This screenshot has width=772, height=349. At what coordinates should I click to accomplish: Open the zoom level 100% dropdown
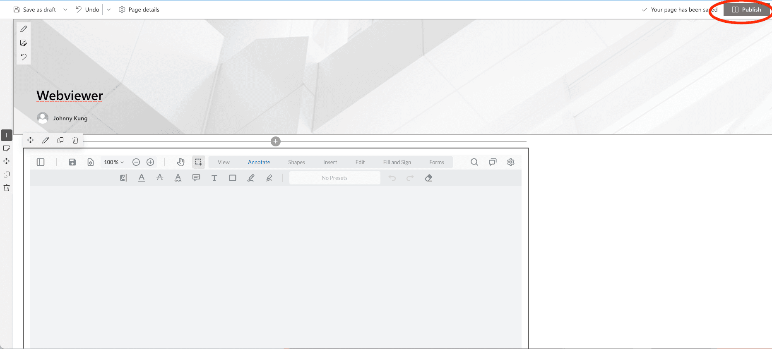tap(114, 162)
